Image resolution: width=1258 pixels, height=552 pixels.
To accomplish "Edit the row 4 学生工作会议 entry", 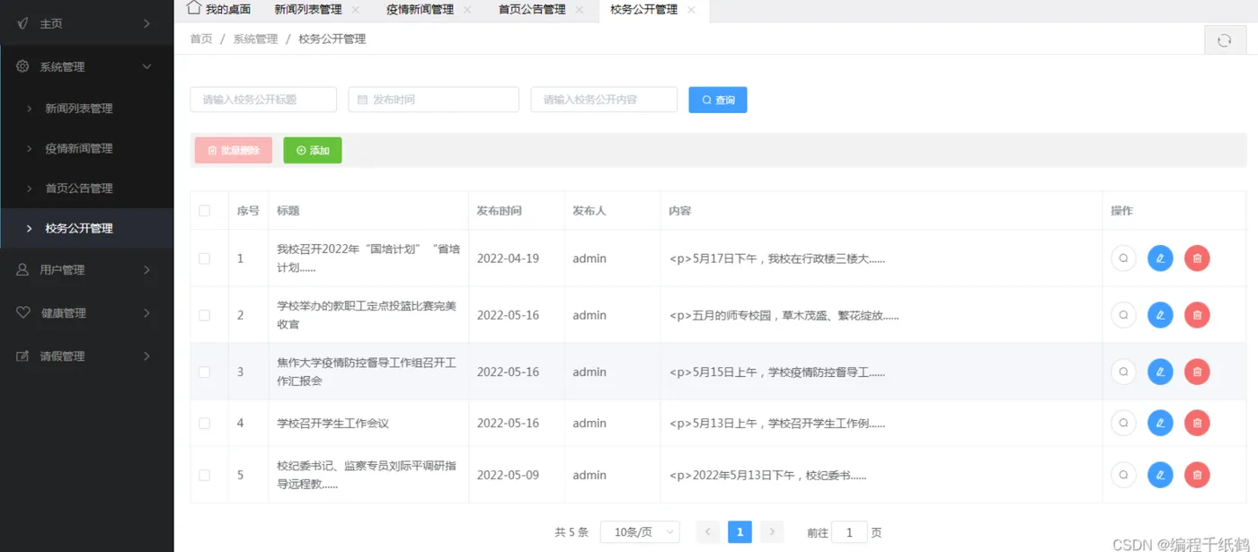I will 1160,423.
